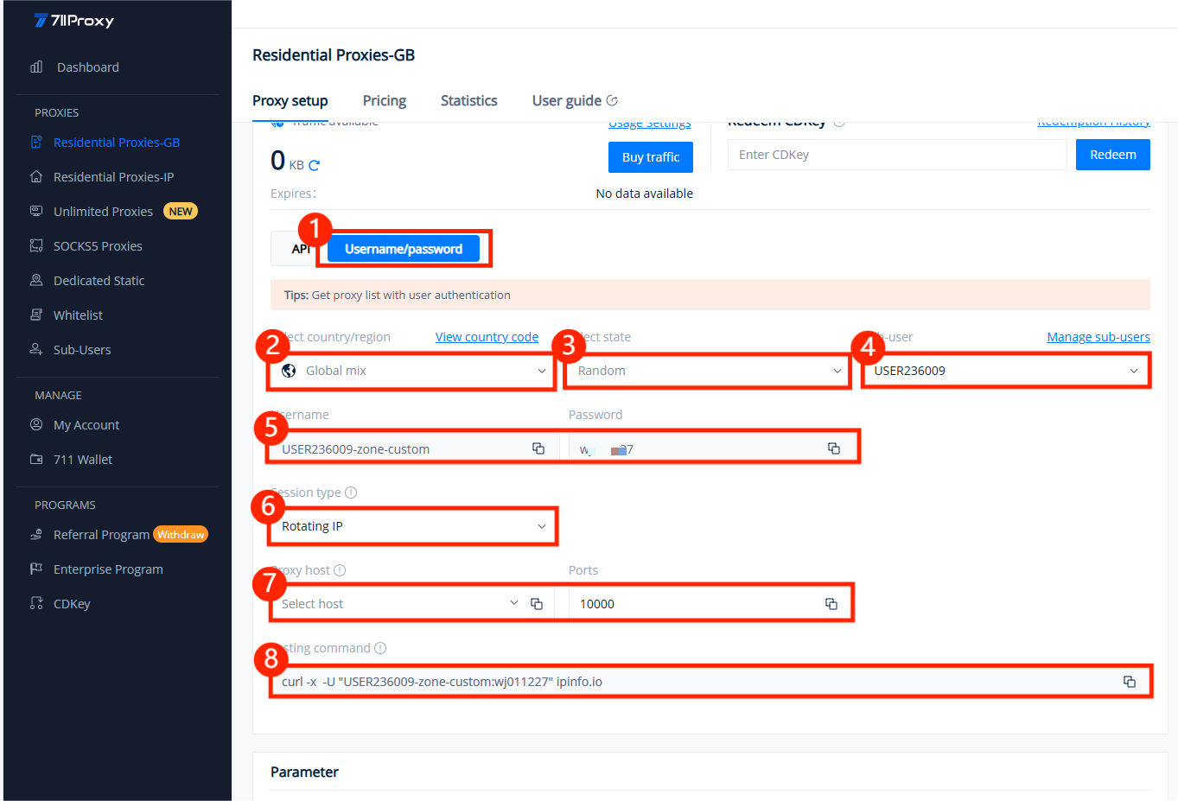Viewport: 1178px width, 801px height.
Task: Open the Random state dropdown
Action: pyautogui.click(x=708, y=371)
